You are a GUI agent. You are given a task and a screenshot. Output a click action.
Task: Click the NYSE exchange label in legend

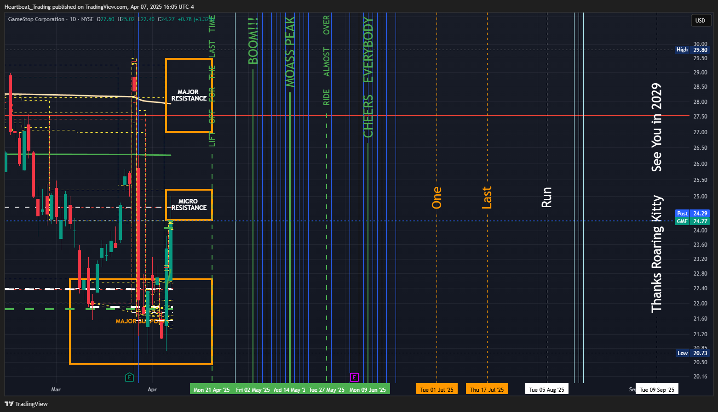click(87, 19)
